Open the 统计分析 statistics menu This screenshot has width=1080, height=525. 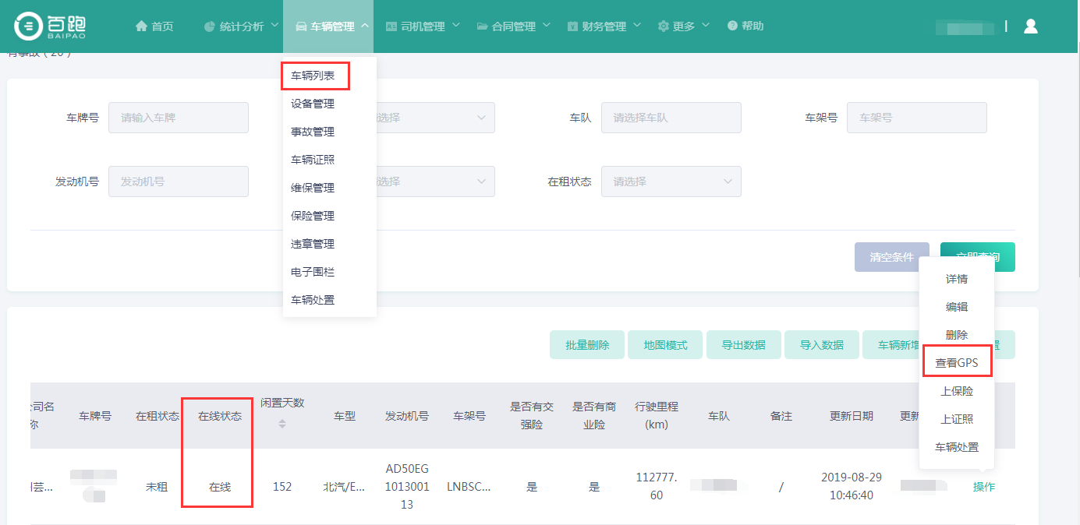pyautogui.click(x=241, y=26)
